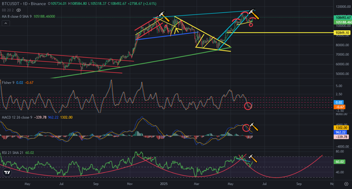Click the yellow 92849.10 price level label
The width and height of the screenshot is (352, 189).
coord(342,33)
